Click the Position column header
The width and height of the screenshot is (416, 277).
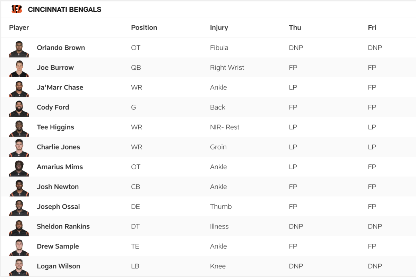pos(144,28)
